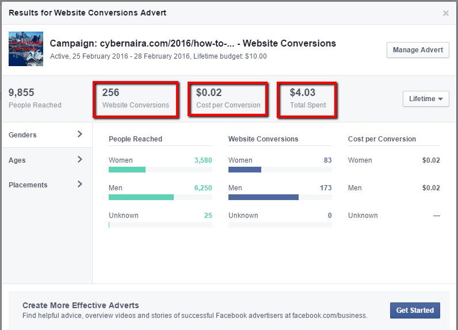Viewport: 458px width, 330px height.
Task: Close the Results dialog with X icon
Action: (x=445, y=13)
